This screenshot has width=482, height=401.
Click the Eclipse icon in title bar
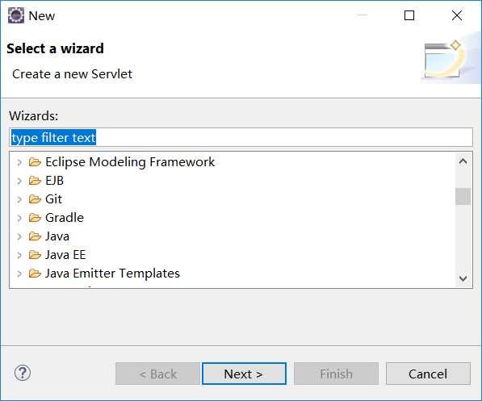coord(15,15)
